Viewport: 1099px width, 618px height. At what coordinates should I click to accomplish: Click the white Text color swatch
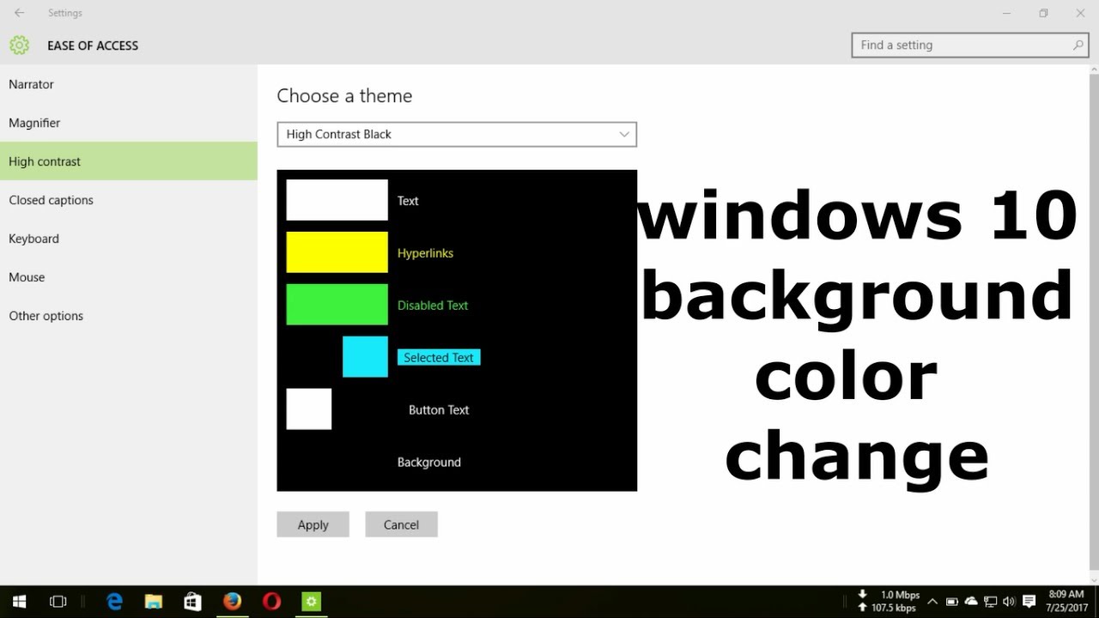(x=337, y=200)
